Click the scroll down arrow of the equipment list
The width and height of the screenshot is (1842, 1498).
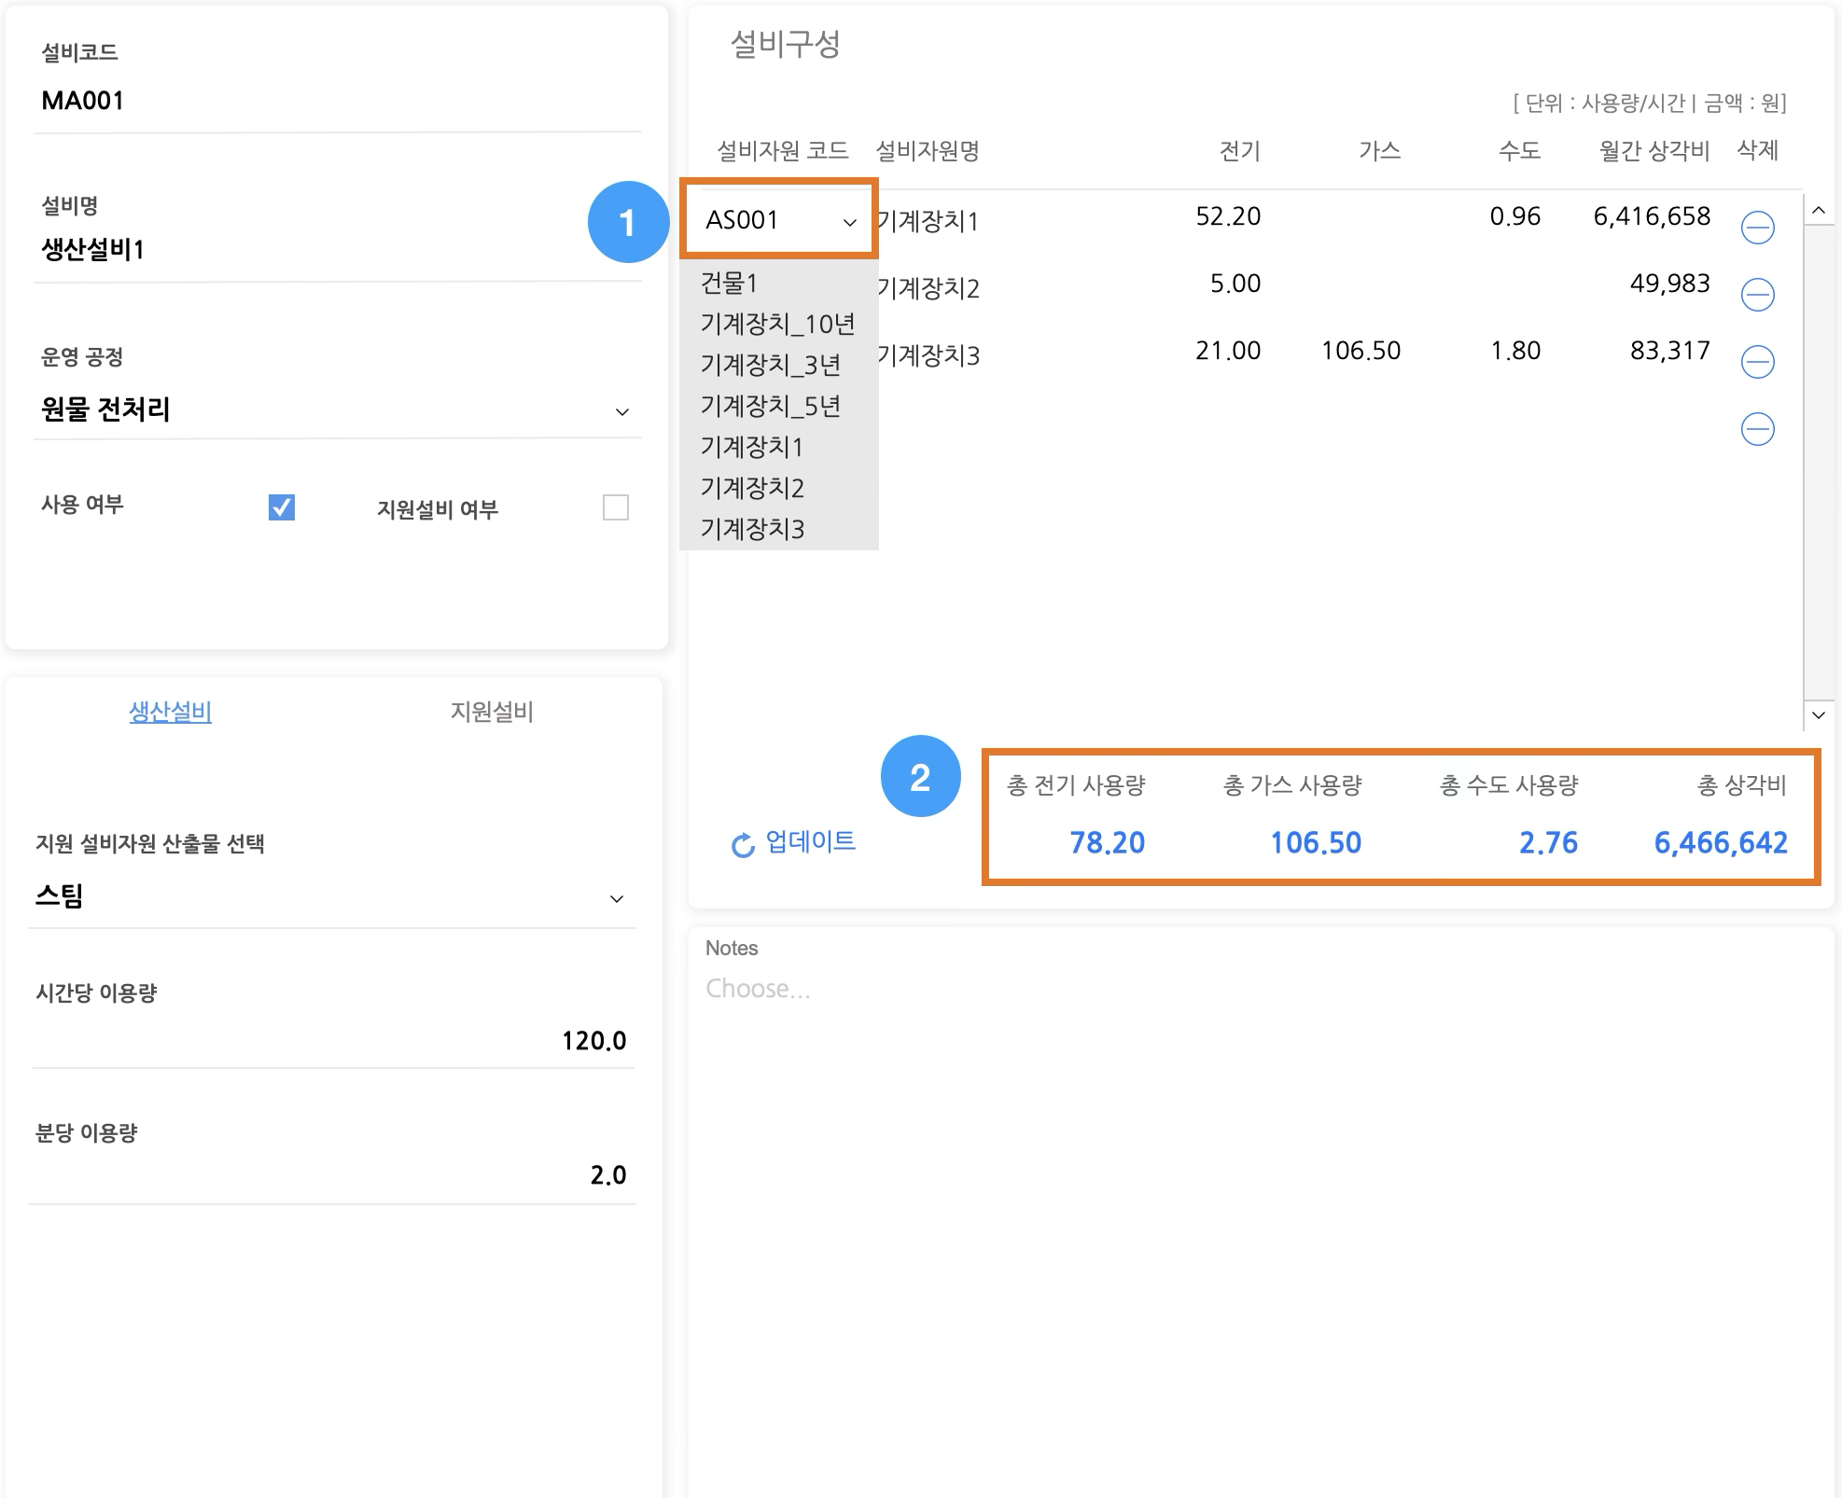click(1818, 714)
